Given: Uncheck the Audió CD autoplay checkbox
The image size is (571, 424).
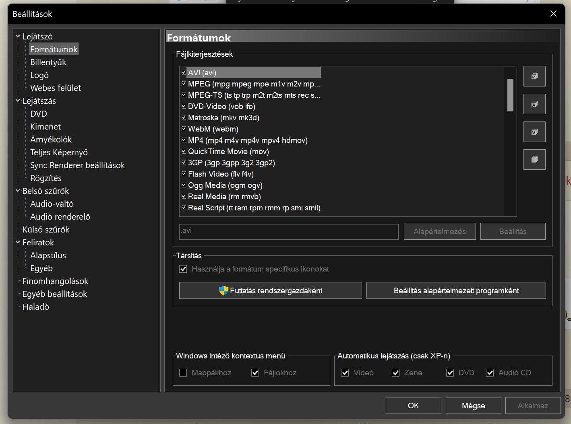Looking at the screenshot, I should 490,373.
